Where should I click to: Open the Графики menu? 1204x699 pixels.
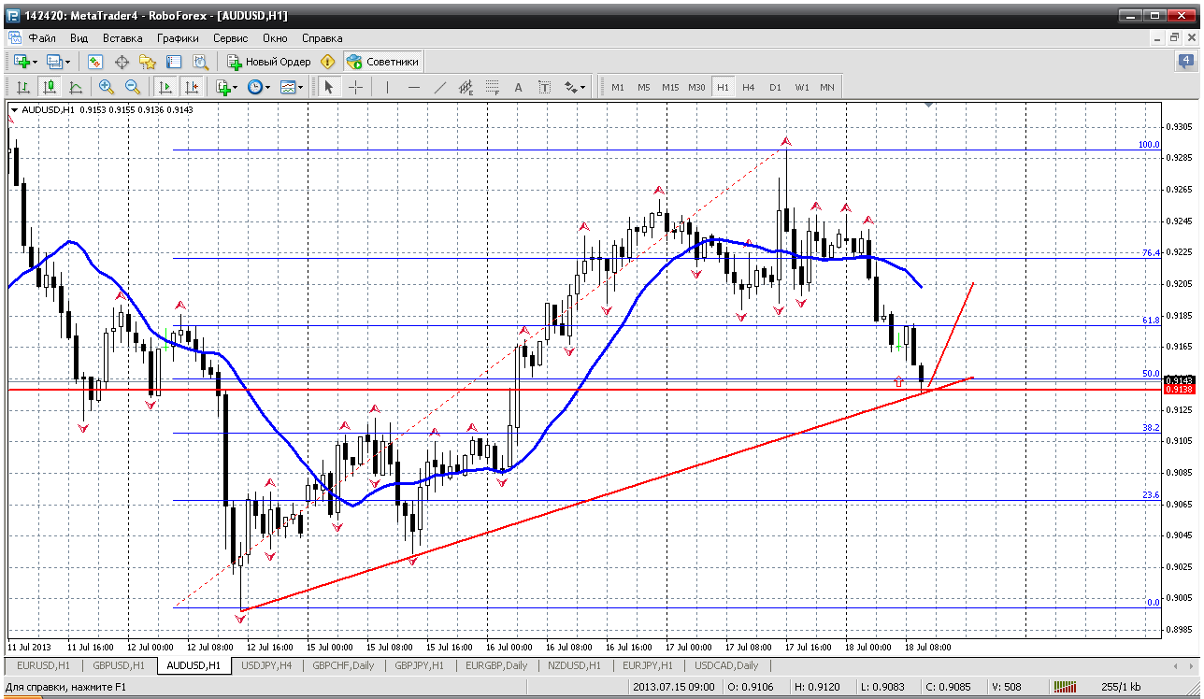pyautogui.click(x=178, y=38)
